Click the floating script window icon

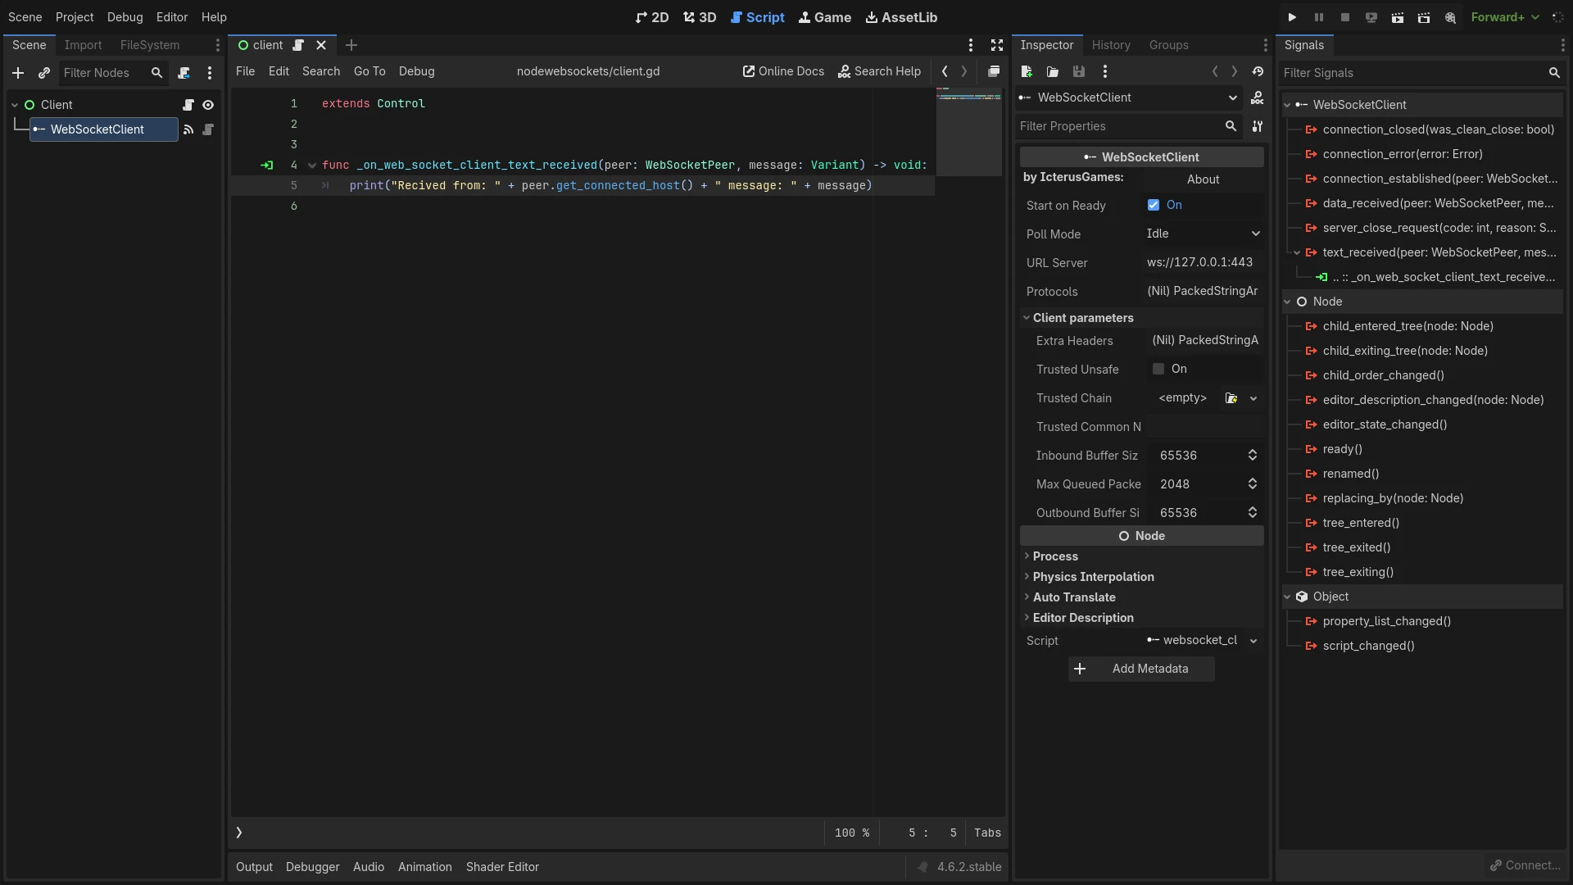point(994,71)
